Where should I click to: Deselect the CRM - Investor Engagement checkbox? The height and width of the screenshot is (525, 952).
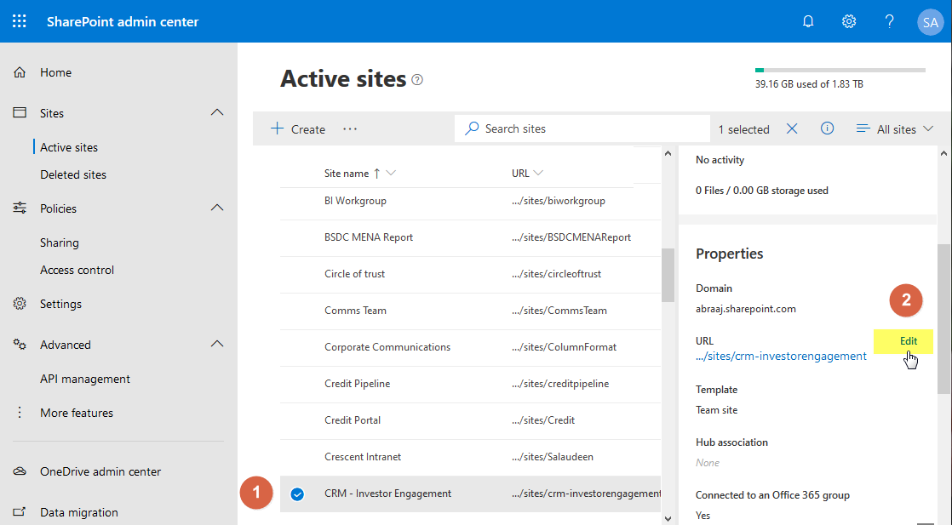(296, 494)
